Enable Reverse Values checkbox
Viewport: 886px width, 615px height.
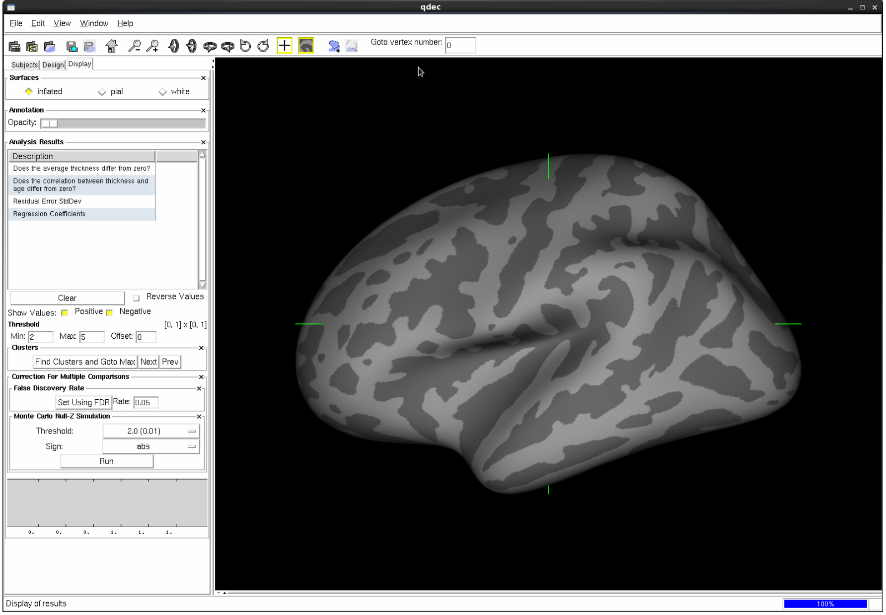coord(136,298)
